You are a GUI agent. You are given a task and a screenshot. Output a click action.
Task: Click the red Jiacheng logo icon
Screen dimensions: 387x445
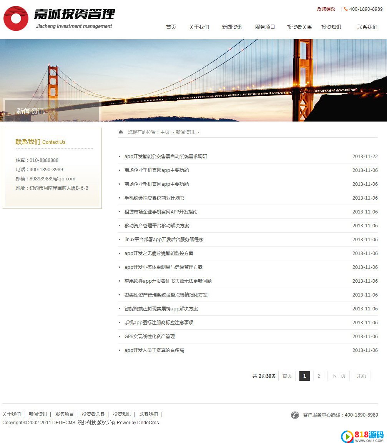point(16,18)
